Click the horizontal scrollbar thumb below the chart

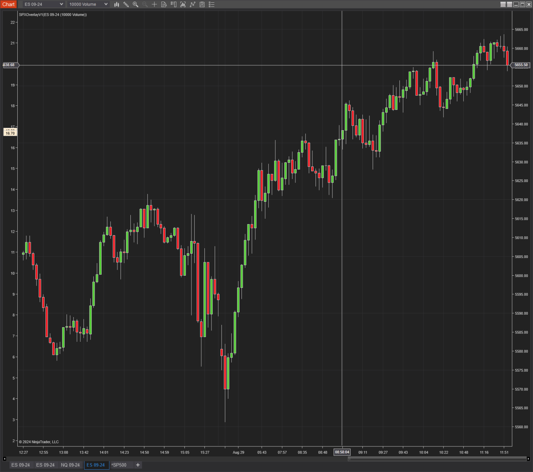click(x=437, y=459)
